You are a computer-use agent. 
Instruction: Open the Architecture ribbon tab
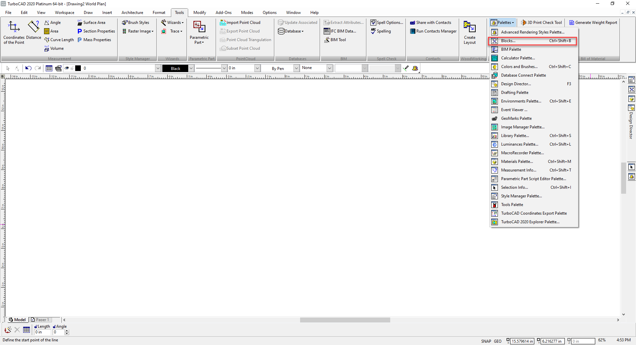click(132, 13)
